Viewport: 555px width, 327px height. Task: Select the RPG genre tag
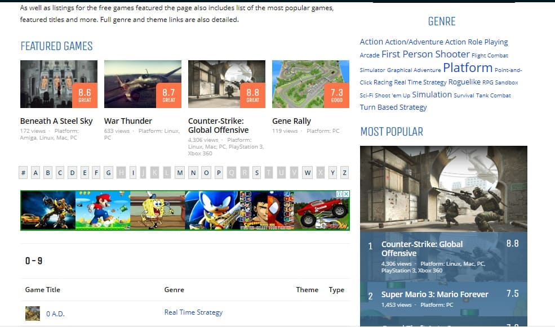point(488,82)
